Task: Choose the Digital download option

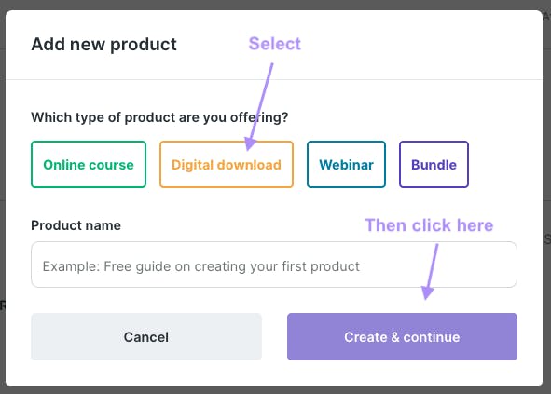Action: click(227, 164)
